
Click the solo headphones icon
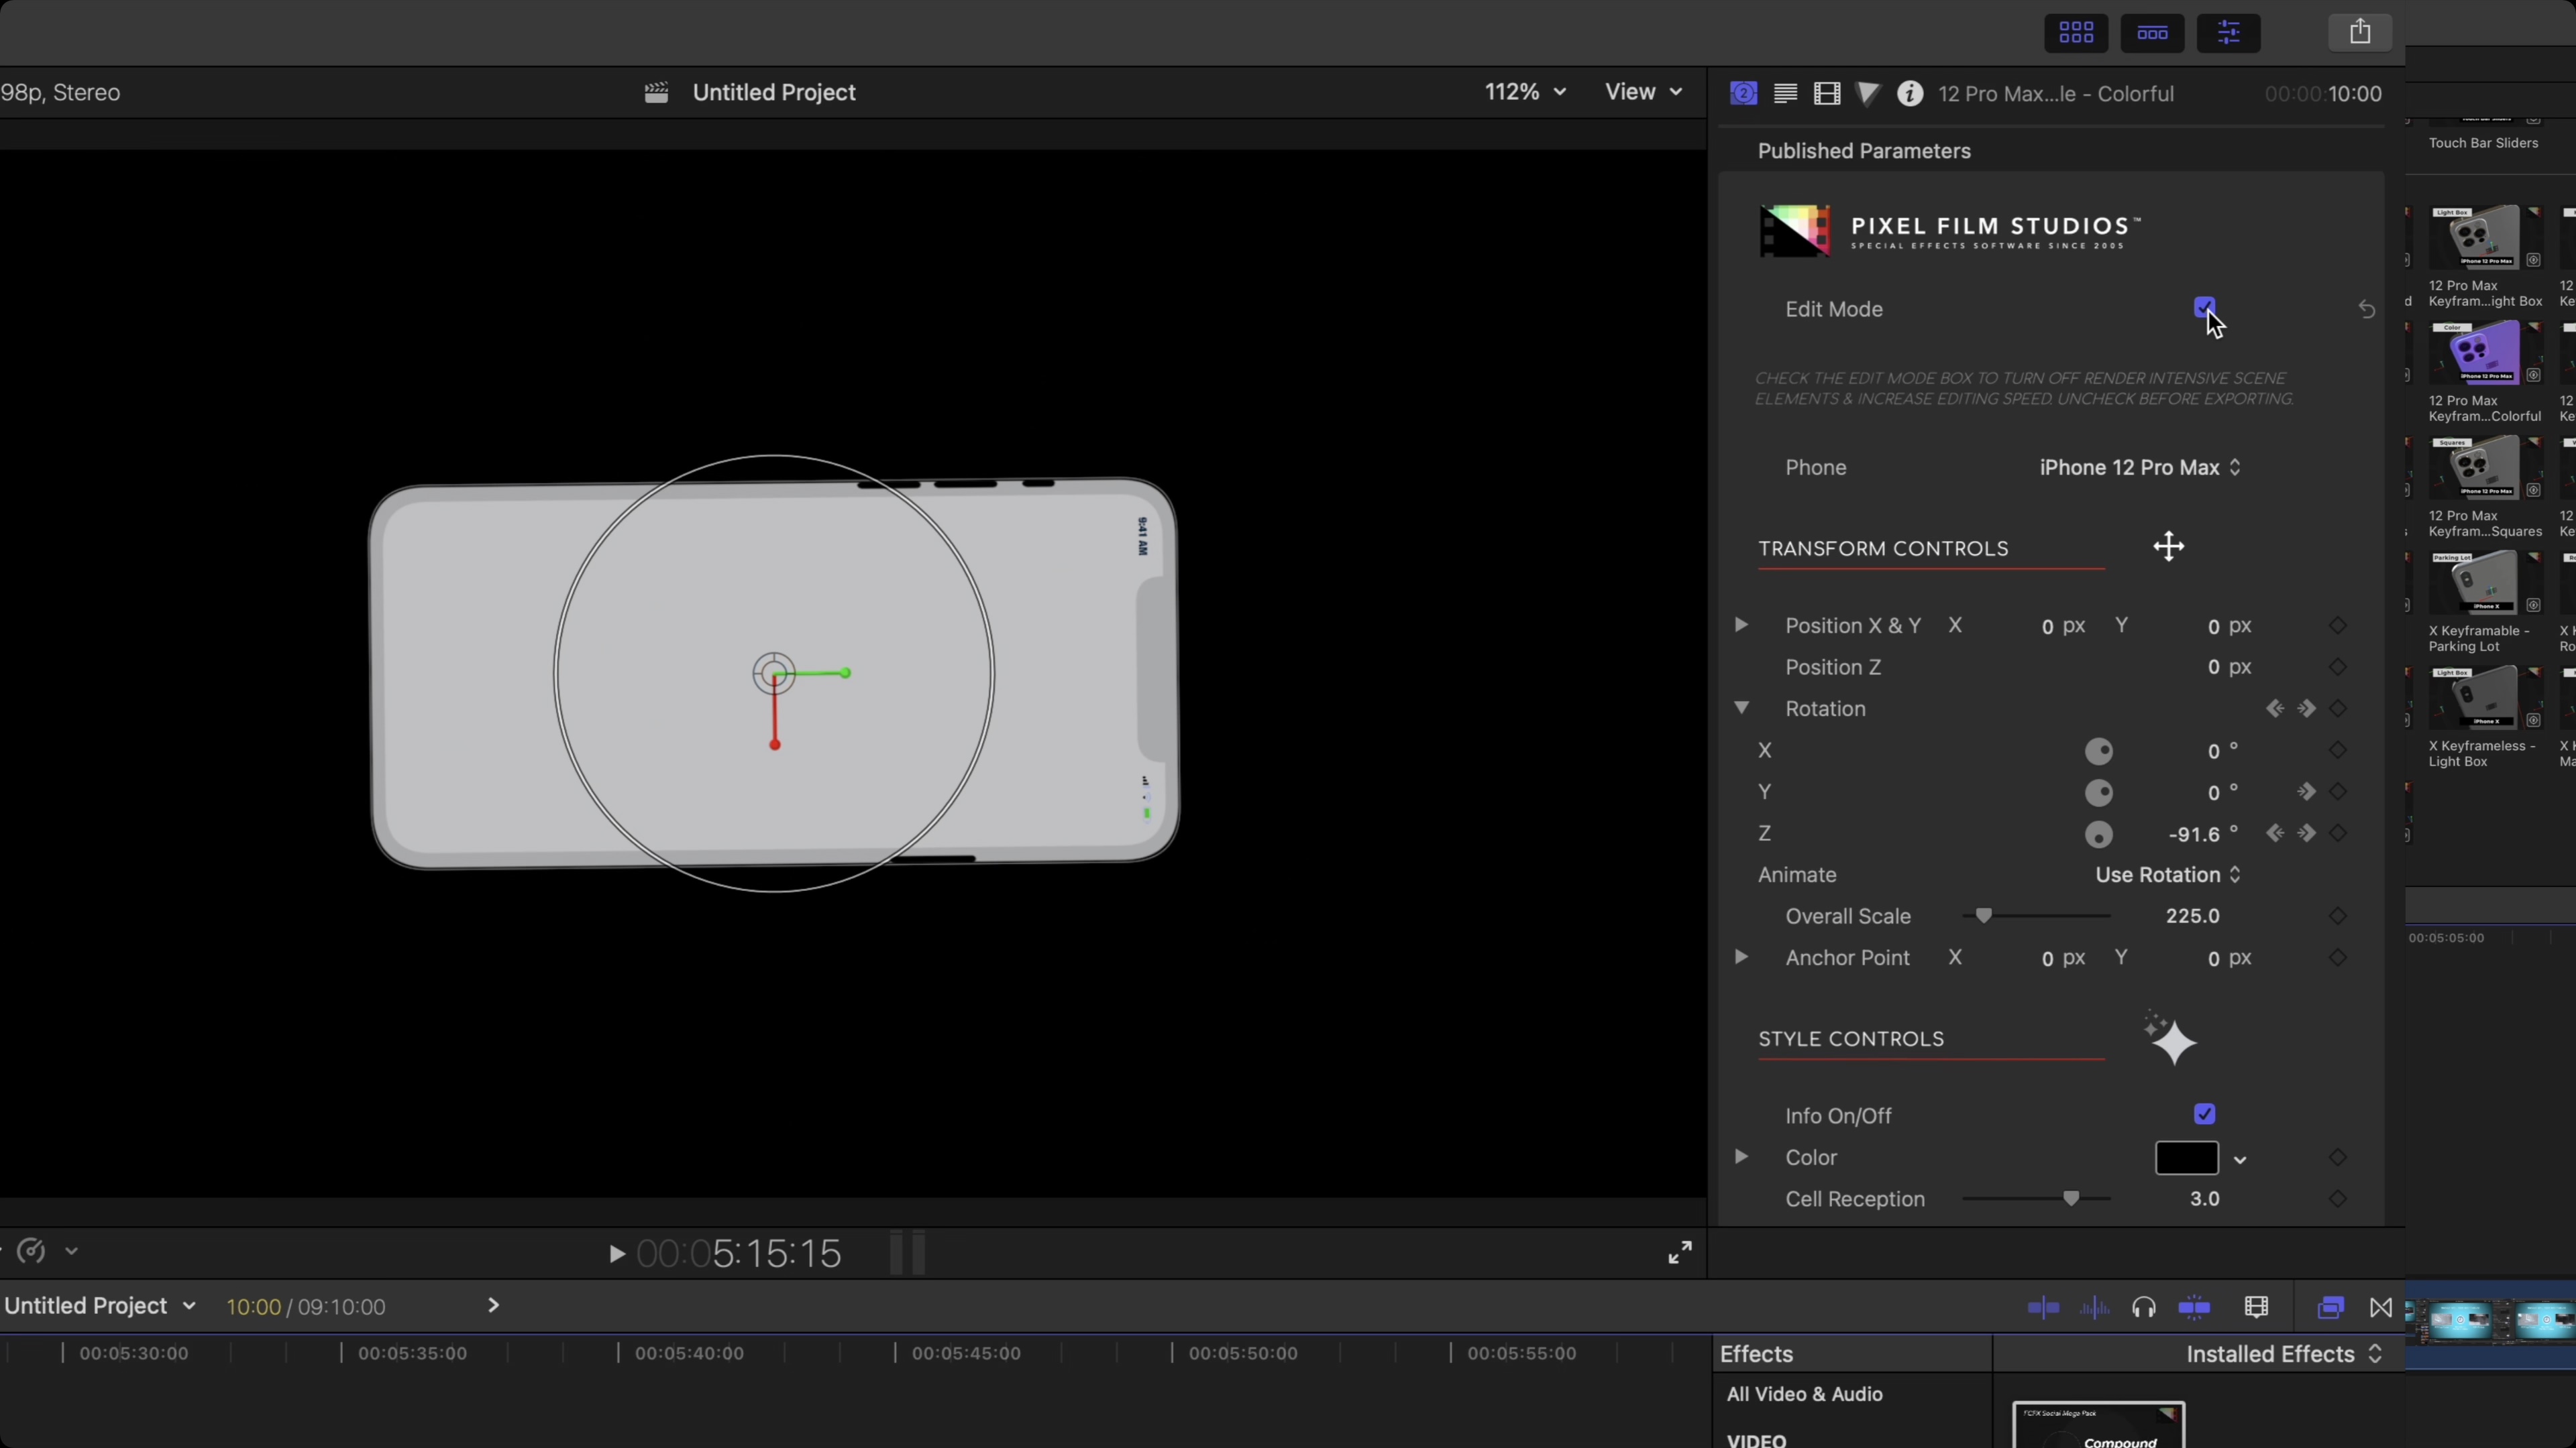(2143, 1307)
